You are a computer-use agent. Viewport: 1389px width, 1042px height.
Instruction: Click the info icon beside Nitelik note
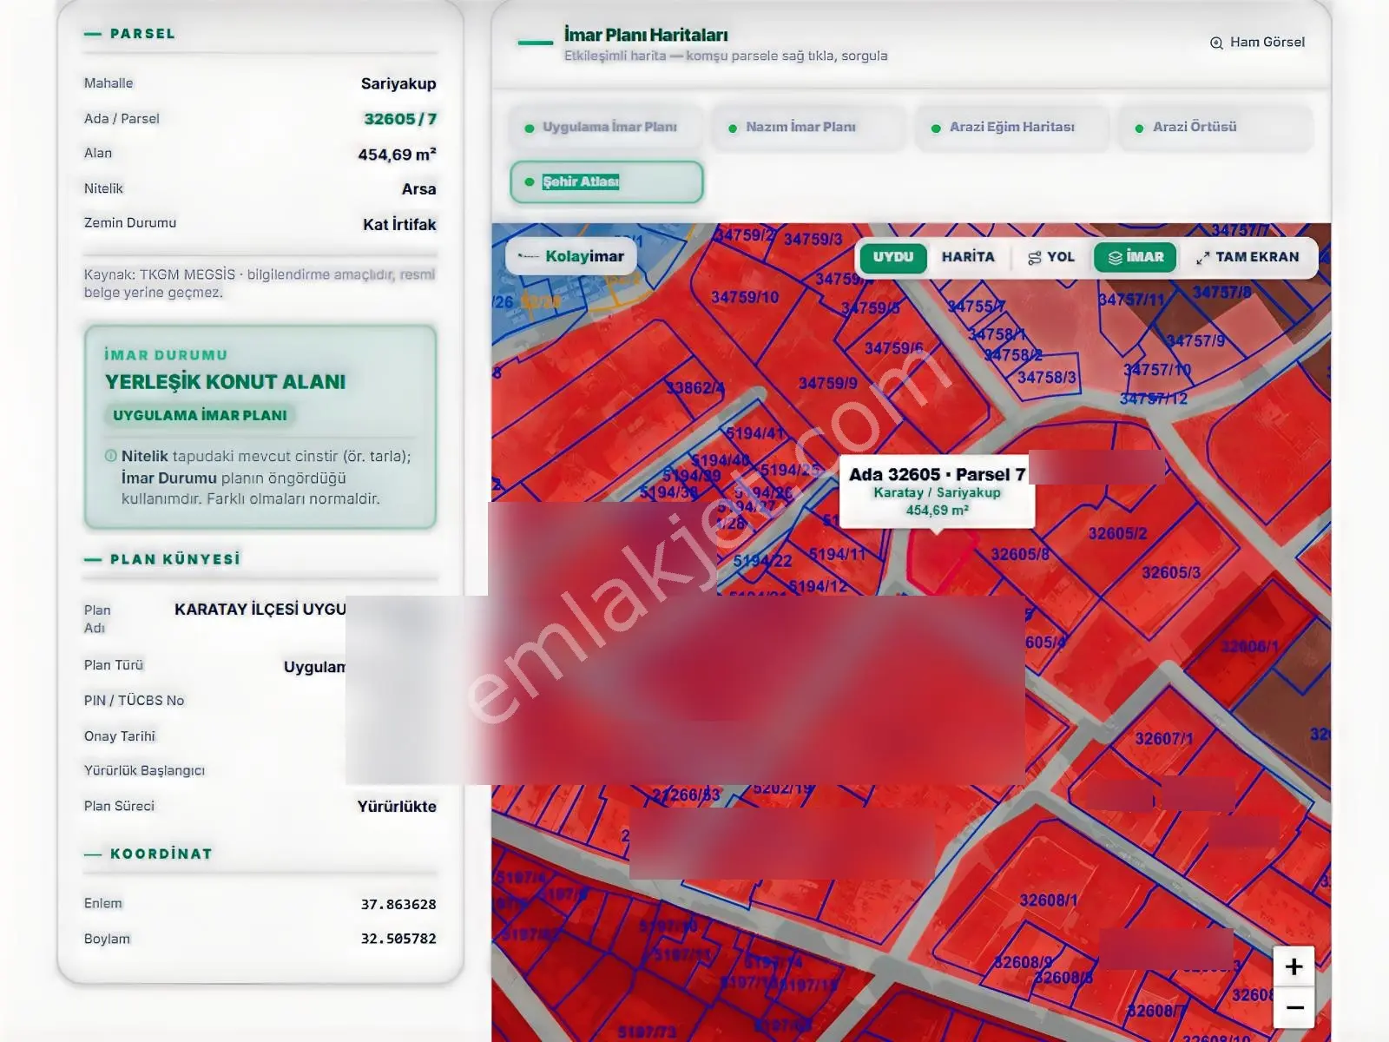point(110,456)
